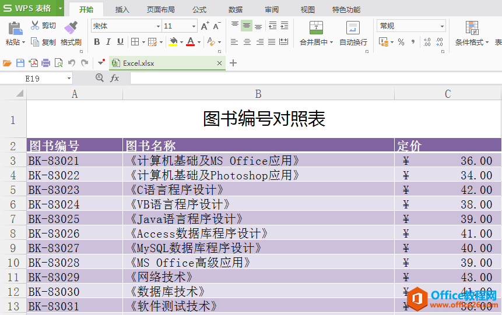Click the clear formatting eraser icon
The width and height of the screenshot is (502, 315).
coord(211,42)
